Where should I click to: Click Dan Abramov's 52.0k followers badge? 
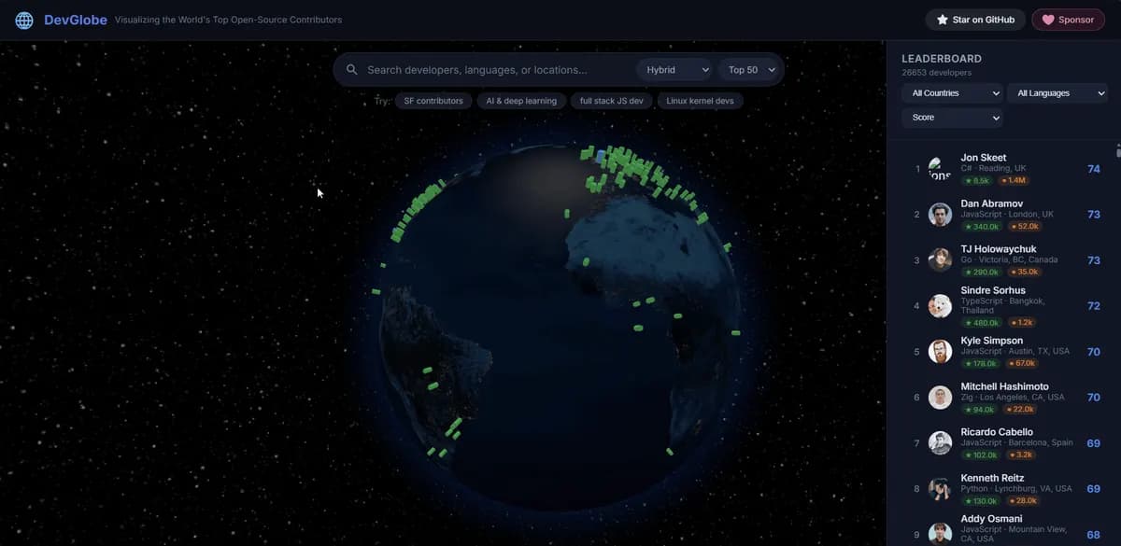[1024, 226]
